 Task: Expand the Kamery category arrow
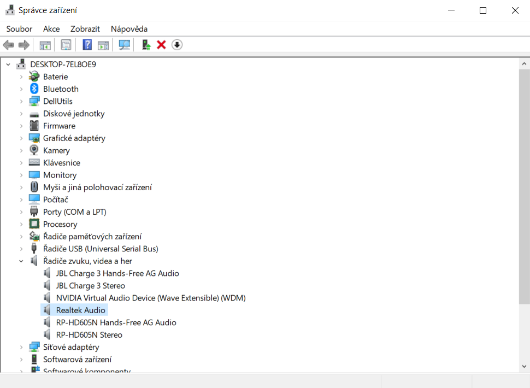click(21, 150)
